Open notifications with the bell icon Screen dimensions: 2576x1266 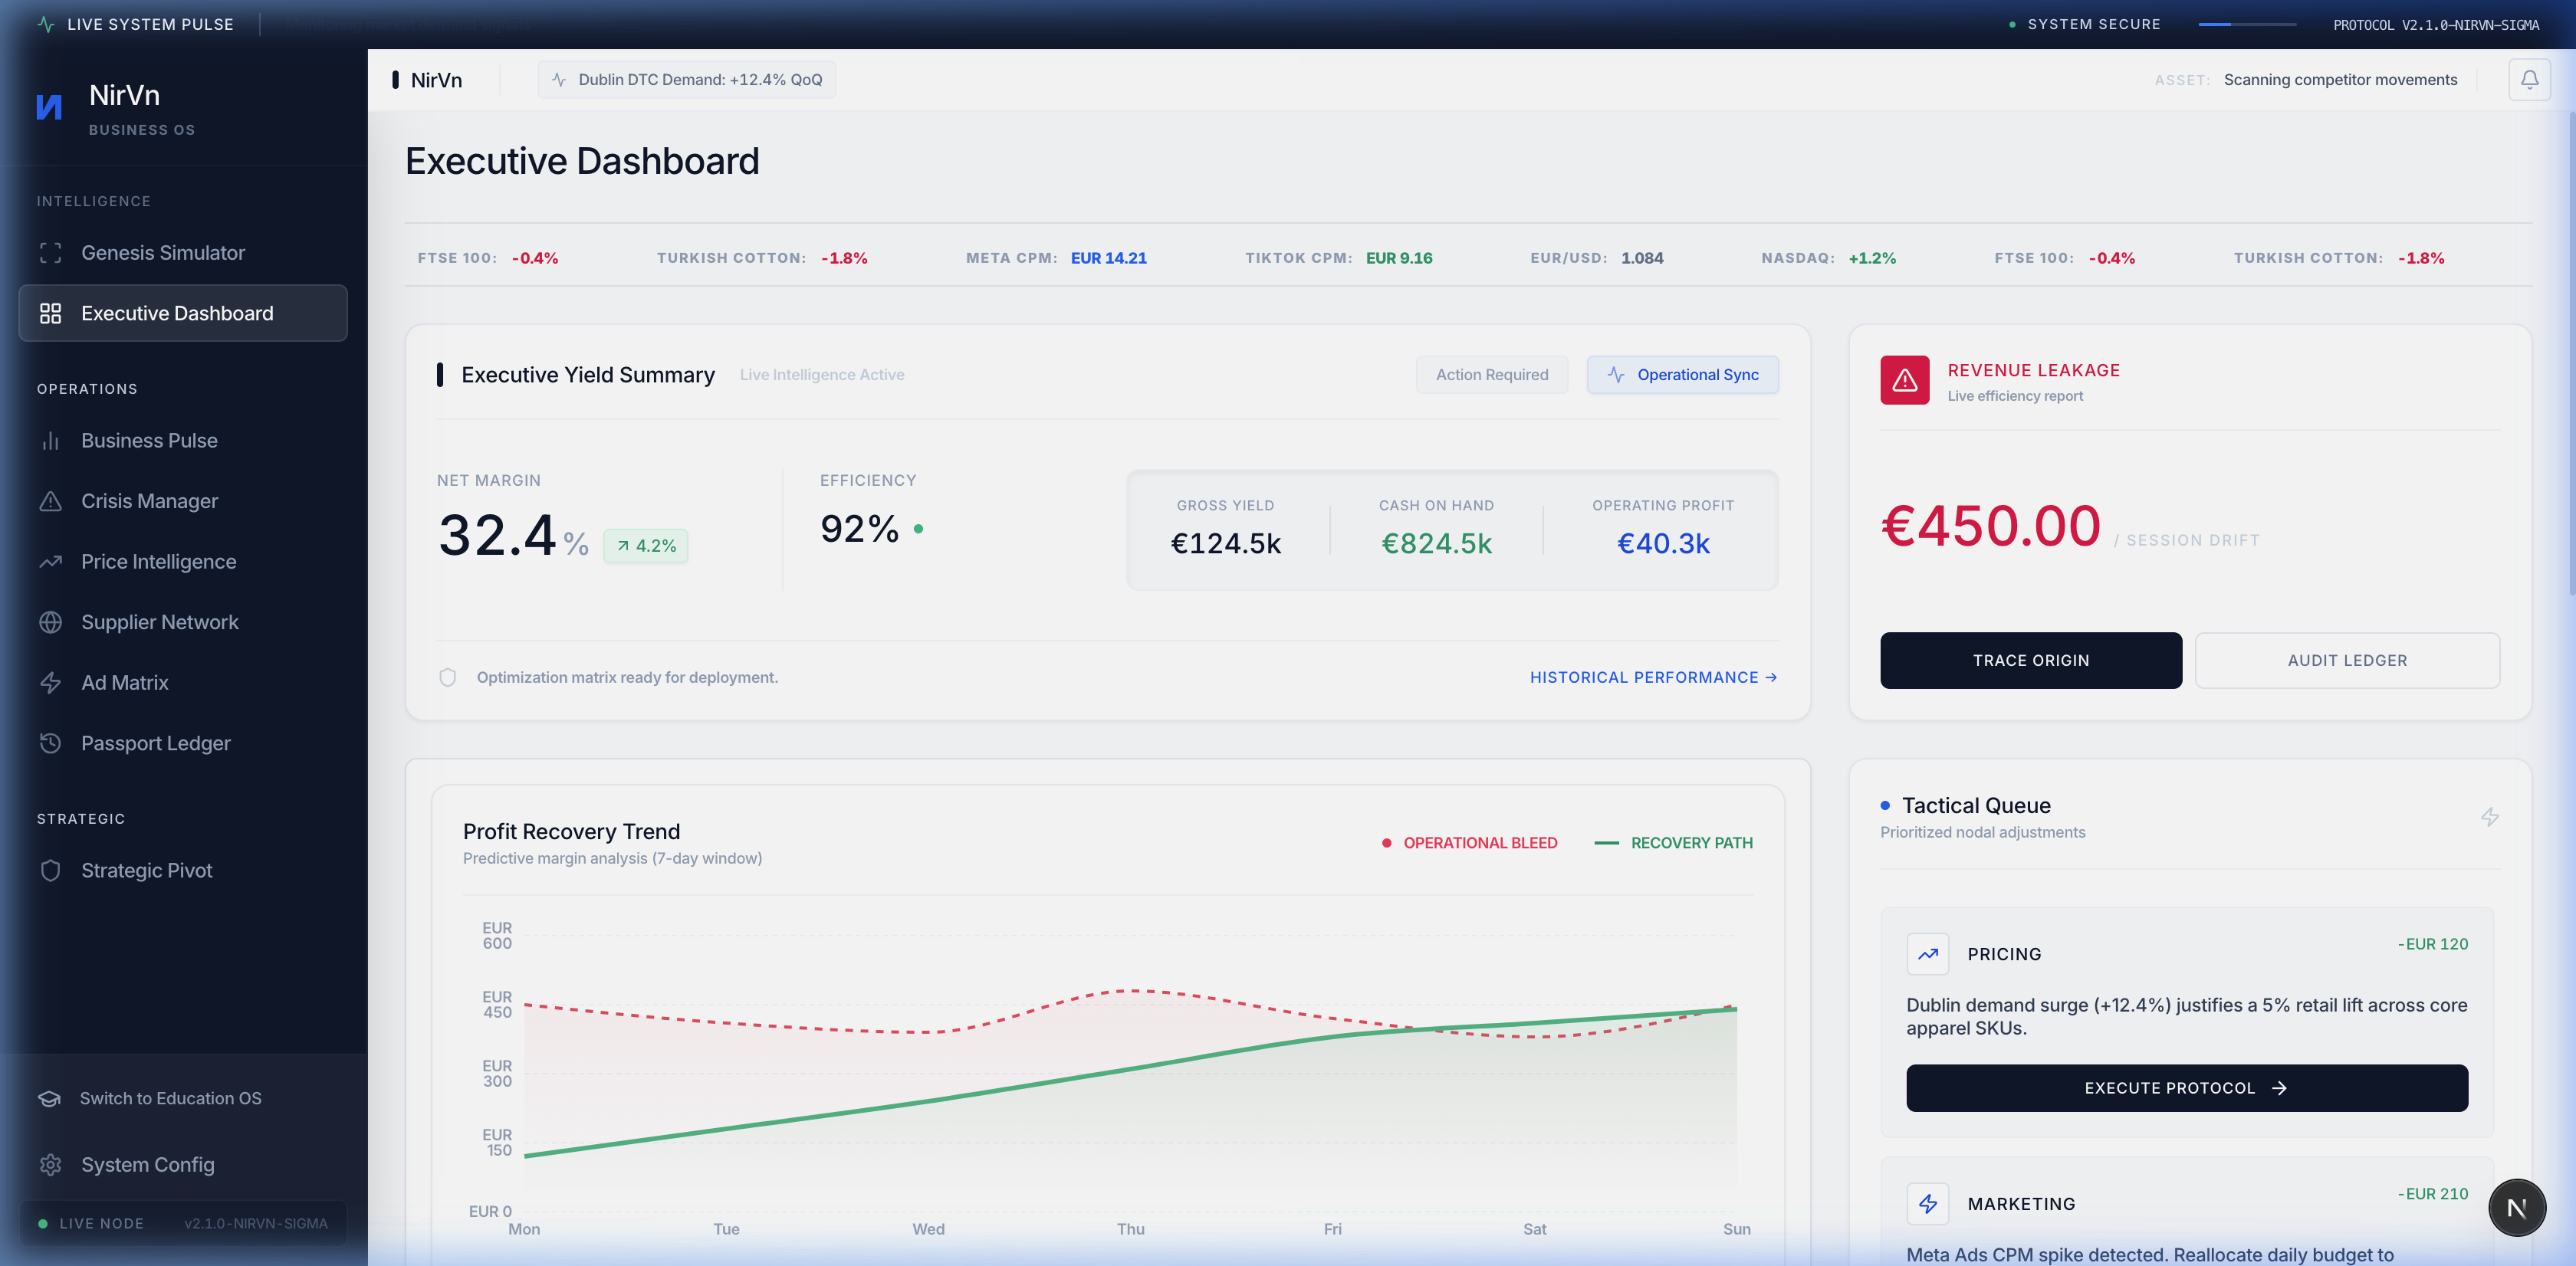click(x=2529, y=79)
